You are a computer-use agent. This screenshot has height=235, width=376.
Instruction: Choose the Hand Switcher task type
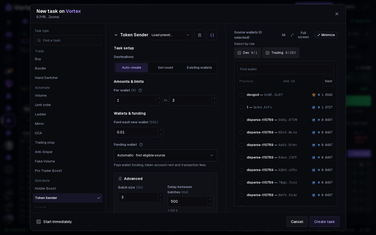pyautogui.click(x=68, y=78)
